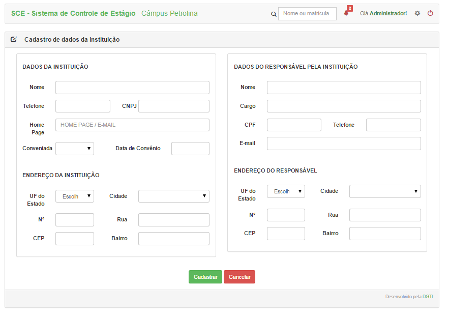Click the CNPJ label
449x314 pixels.
[129, 106]
